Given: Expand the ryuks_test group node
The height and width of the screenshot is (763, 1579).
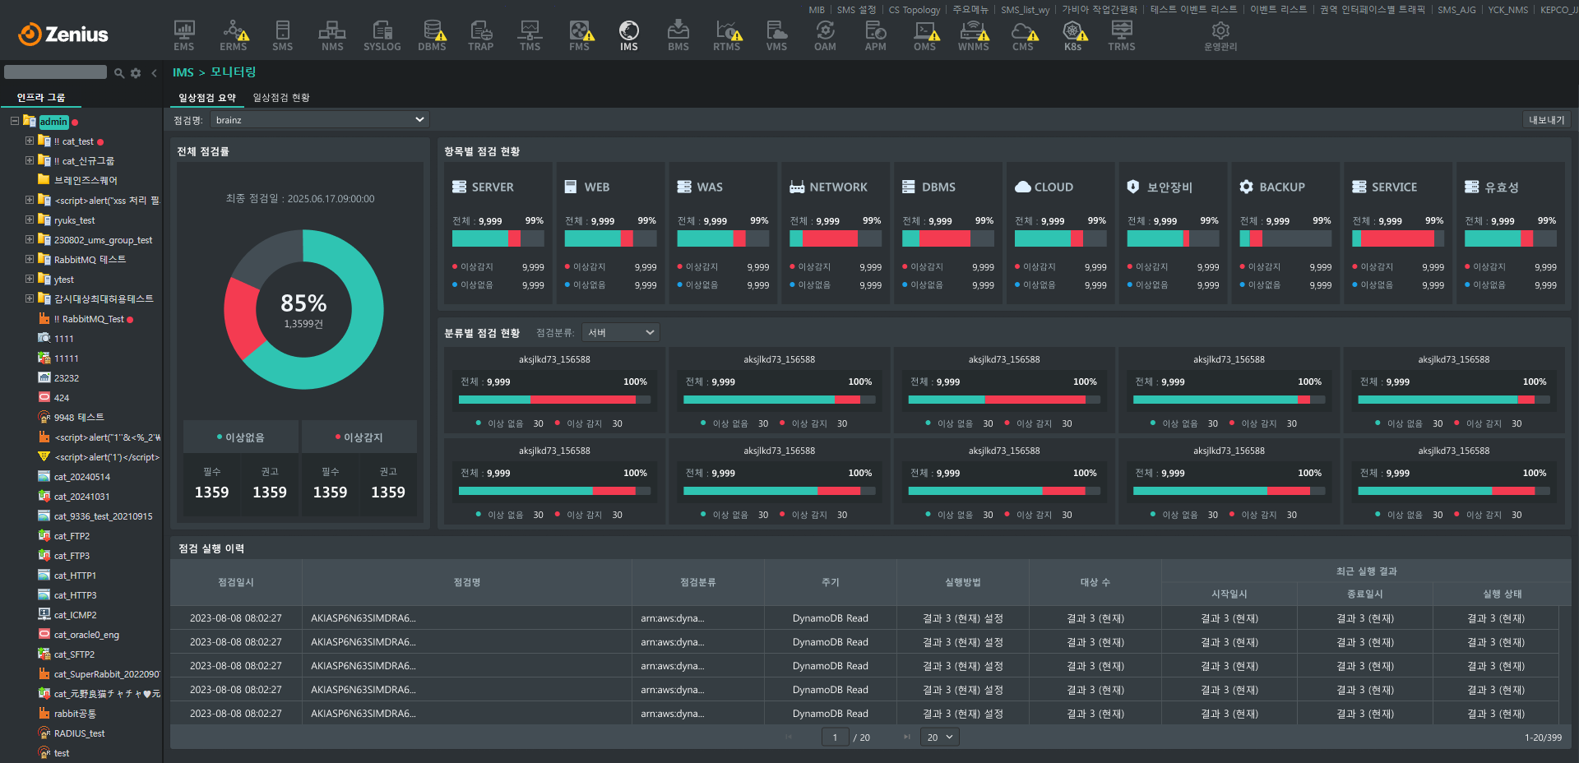Looking at the screenshot, I should pos(30,220).
